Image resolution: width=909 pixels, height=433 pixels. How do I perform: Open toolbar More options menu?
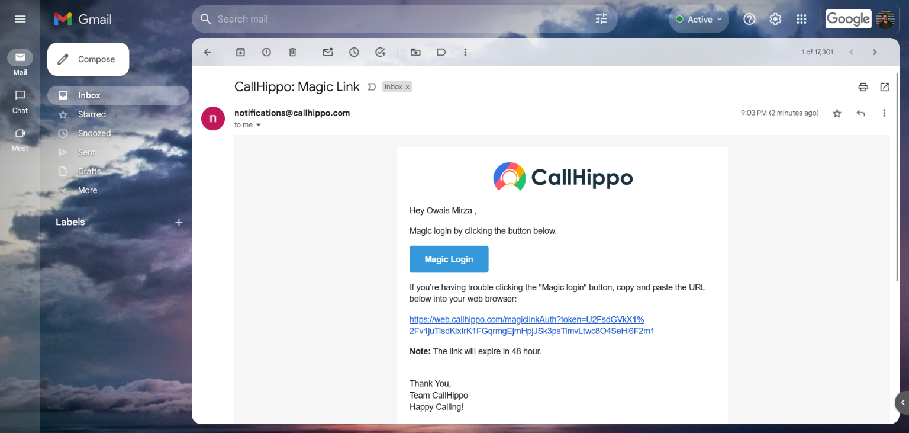coord(465,52)
